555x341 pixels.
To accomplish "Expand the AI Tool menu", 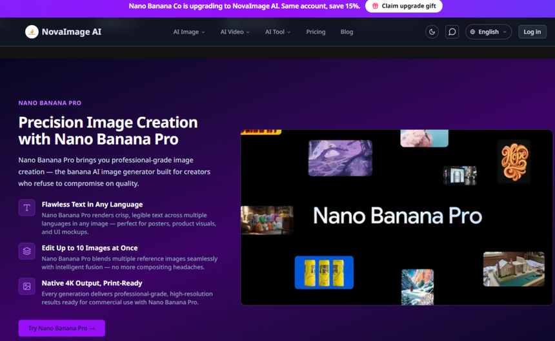I will coord(278,32).
